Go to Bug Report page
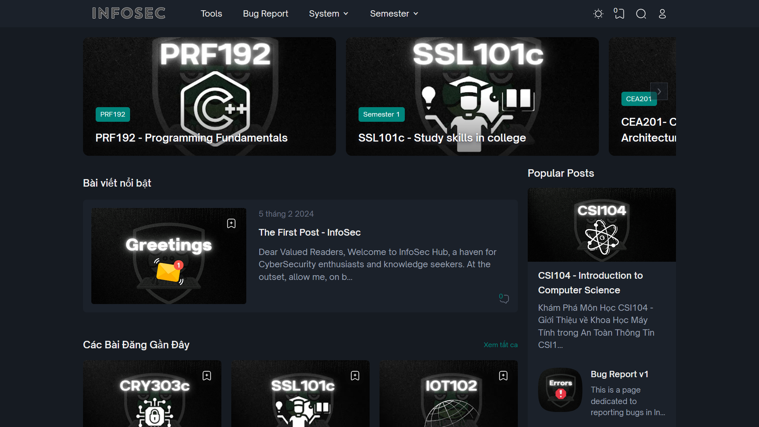This screenshot has width=759, height=427. click(265, 13)
